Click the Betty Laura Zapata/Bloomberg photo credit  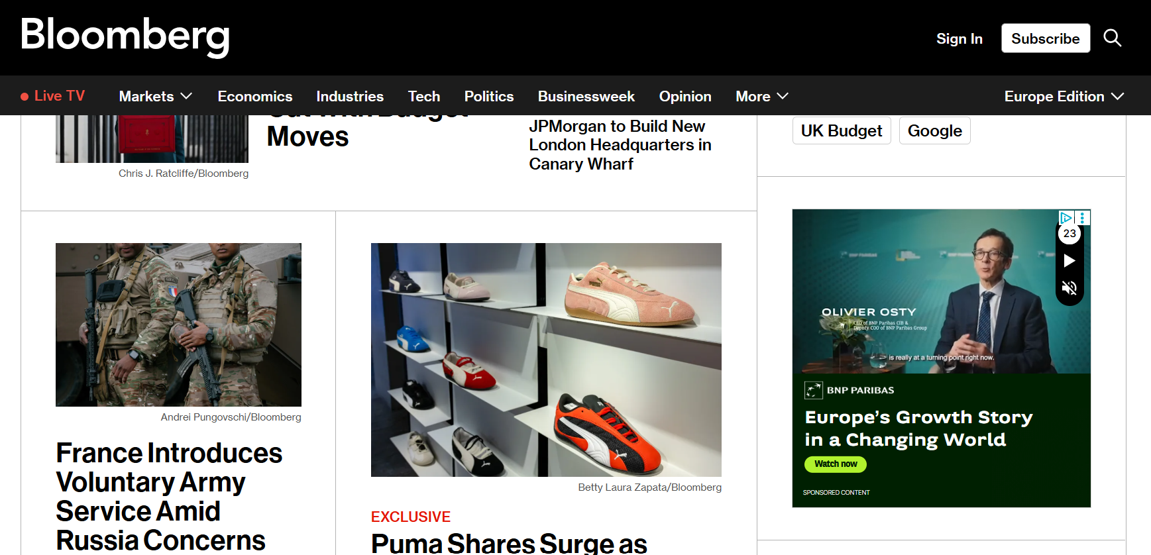tap(649, 487)
